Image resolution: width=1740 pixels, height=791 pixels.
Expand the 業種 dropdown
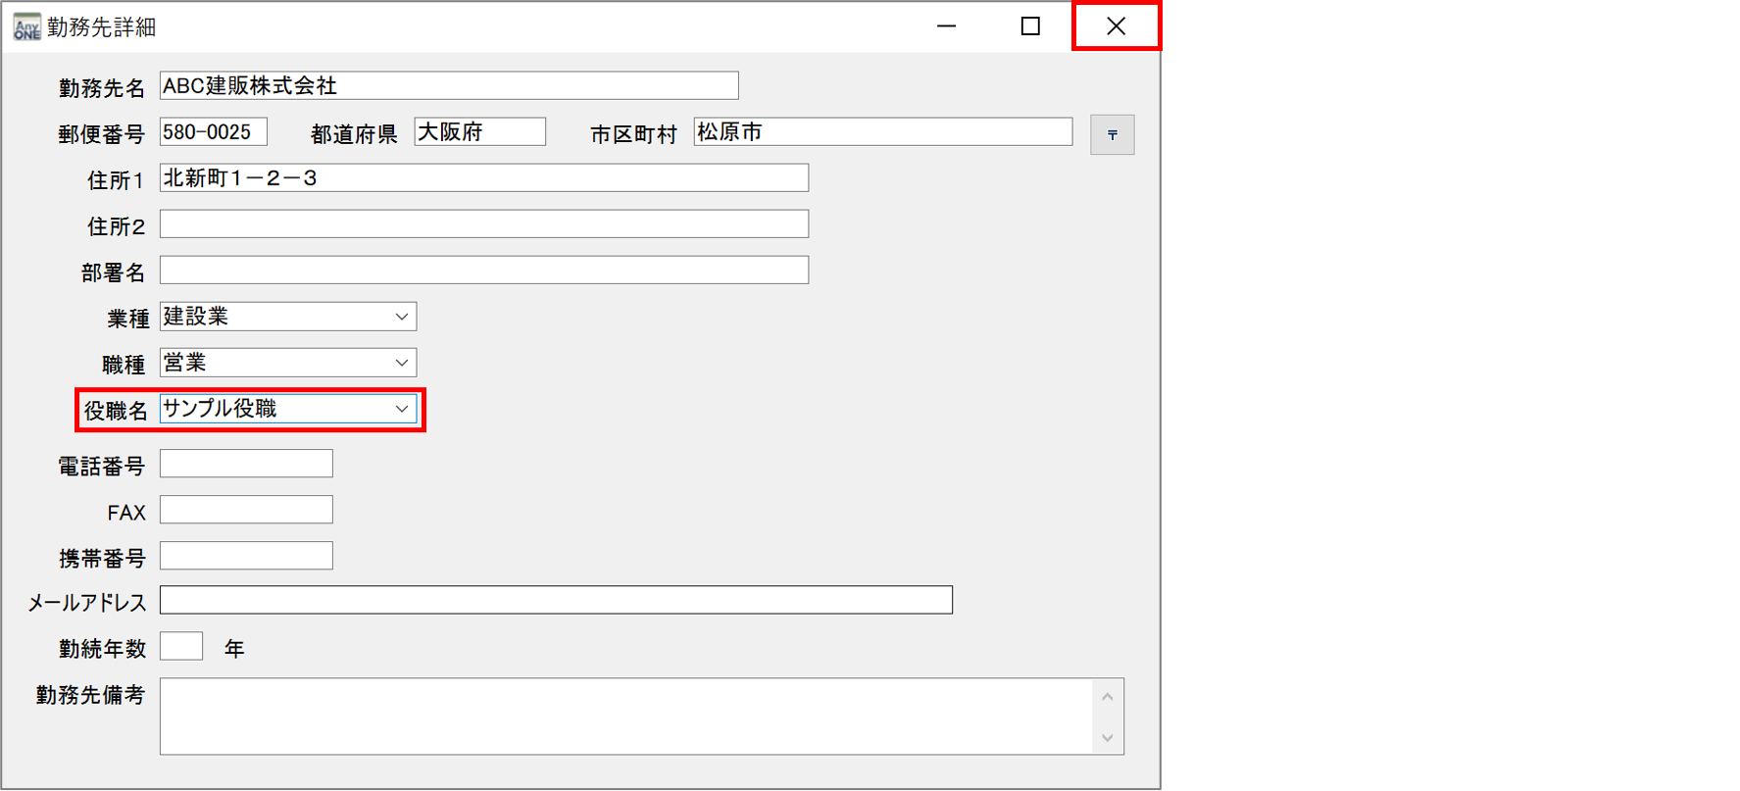(401, 317)
